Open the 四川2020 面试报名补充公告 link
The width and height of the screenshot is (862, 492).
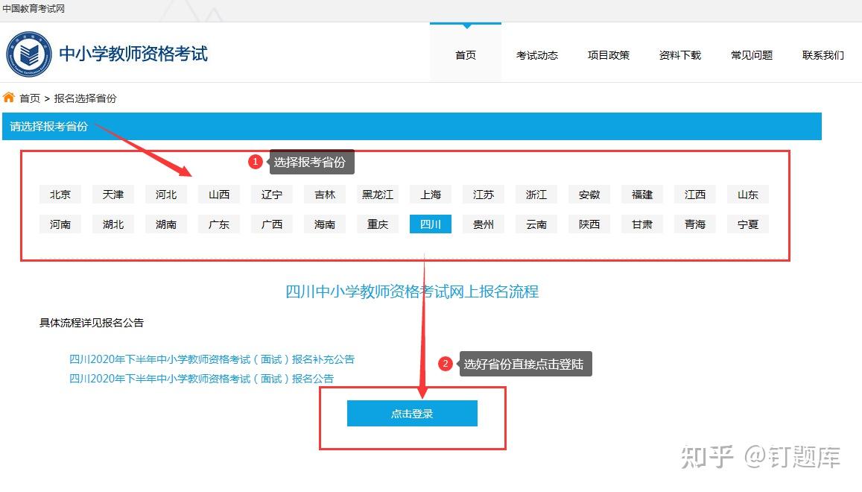(212, 359)
